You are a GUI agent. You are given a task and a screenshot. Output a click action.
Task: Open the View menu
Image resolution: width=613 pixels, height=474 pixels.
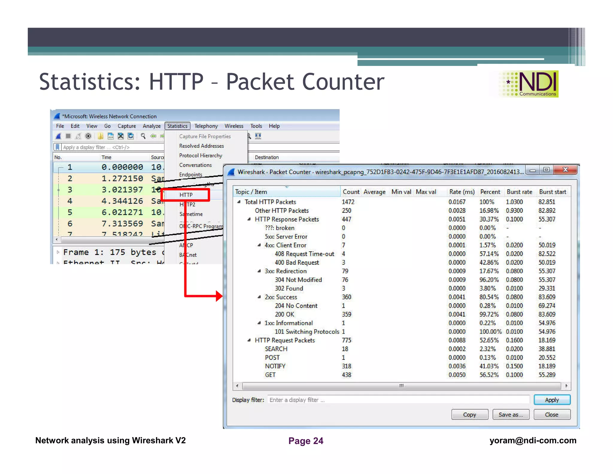coord(92,126)
